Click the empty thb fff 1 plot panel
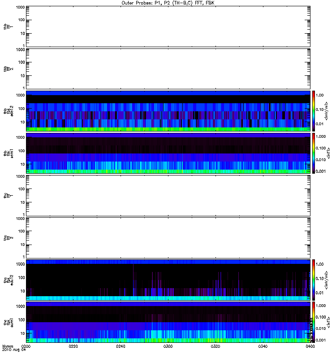This screenshot has height=359, width=336. tap(168, 26)
